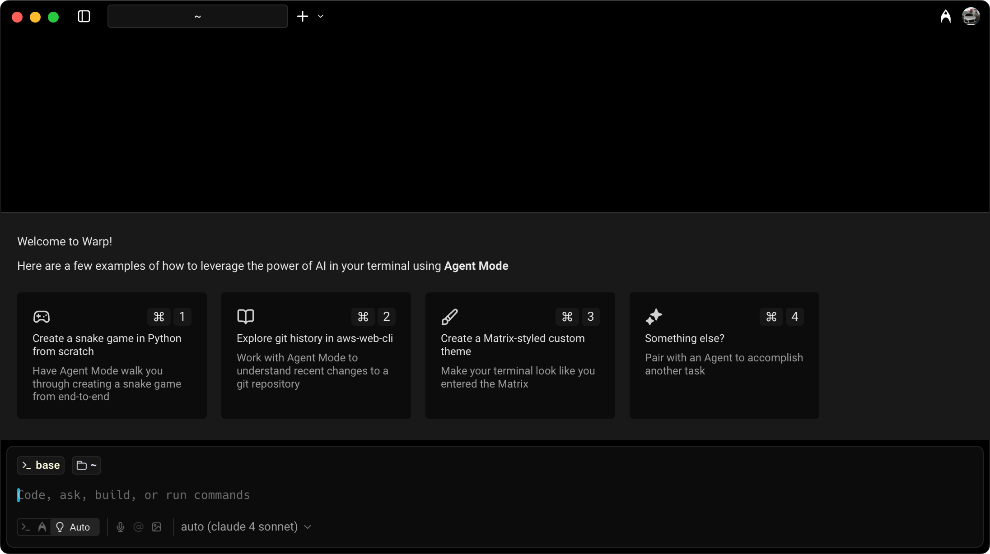Click the base environment chip
The image size is (990, 554).
(41, 466)
